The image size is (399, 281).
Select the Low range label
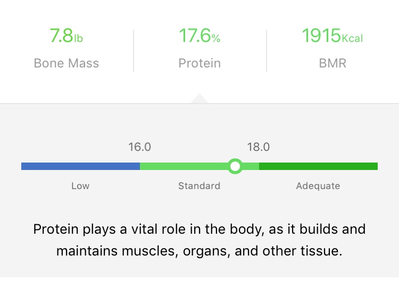80,186
